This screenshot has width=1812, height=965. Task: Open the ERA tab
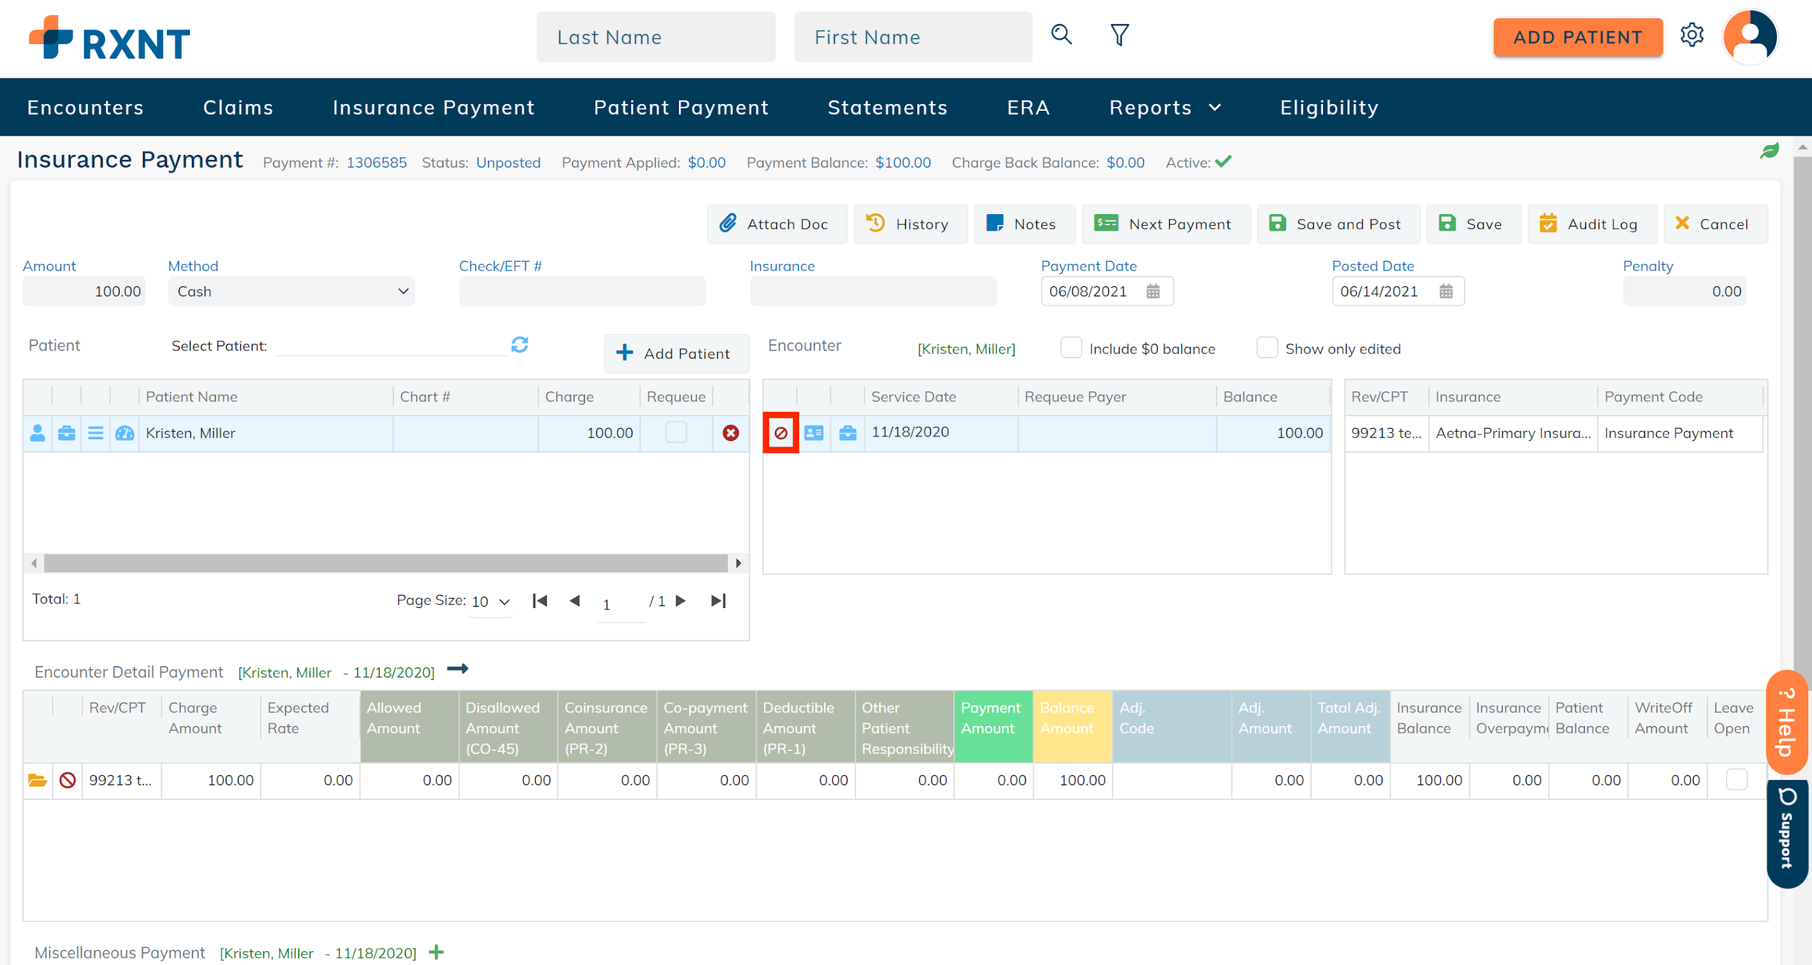pyautogui.click(x=1027, y=108)
